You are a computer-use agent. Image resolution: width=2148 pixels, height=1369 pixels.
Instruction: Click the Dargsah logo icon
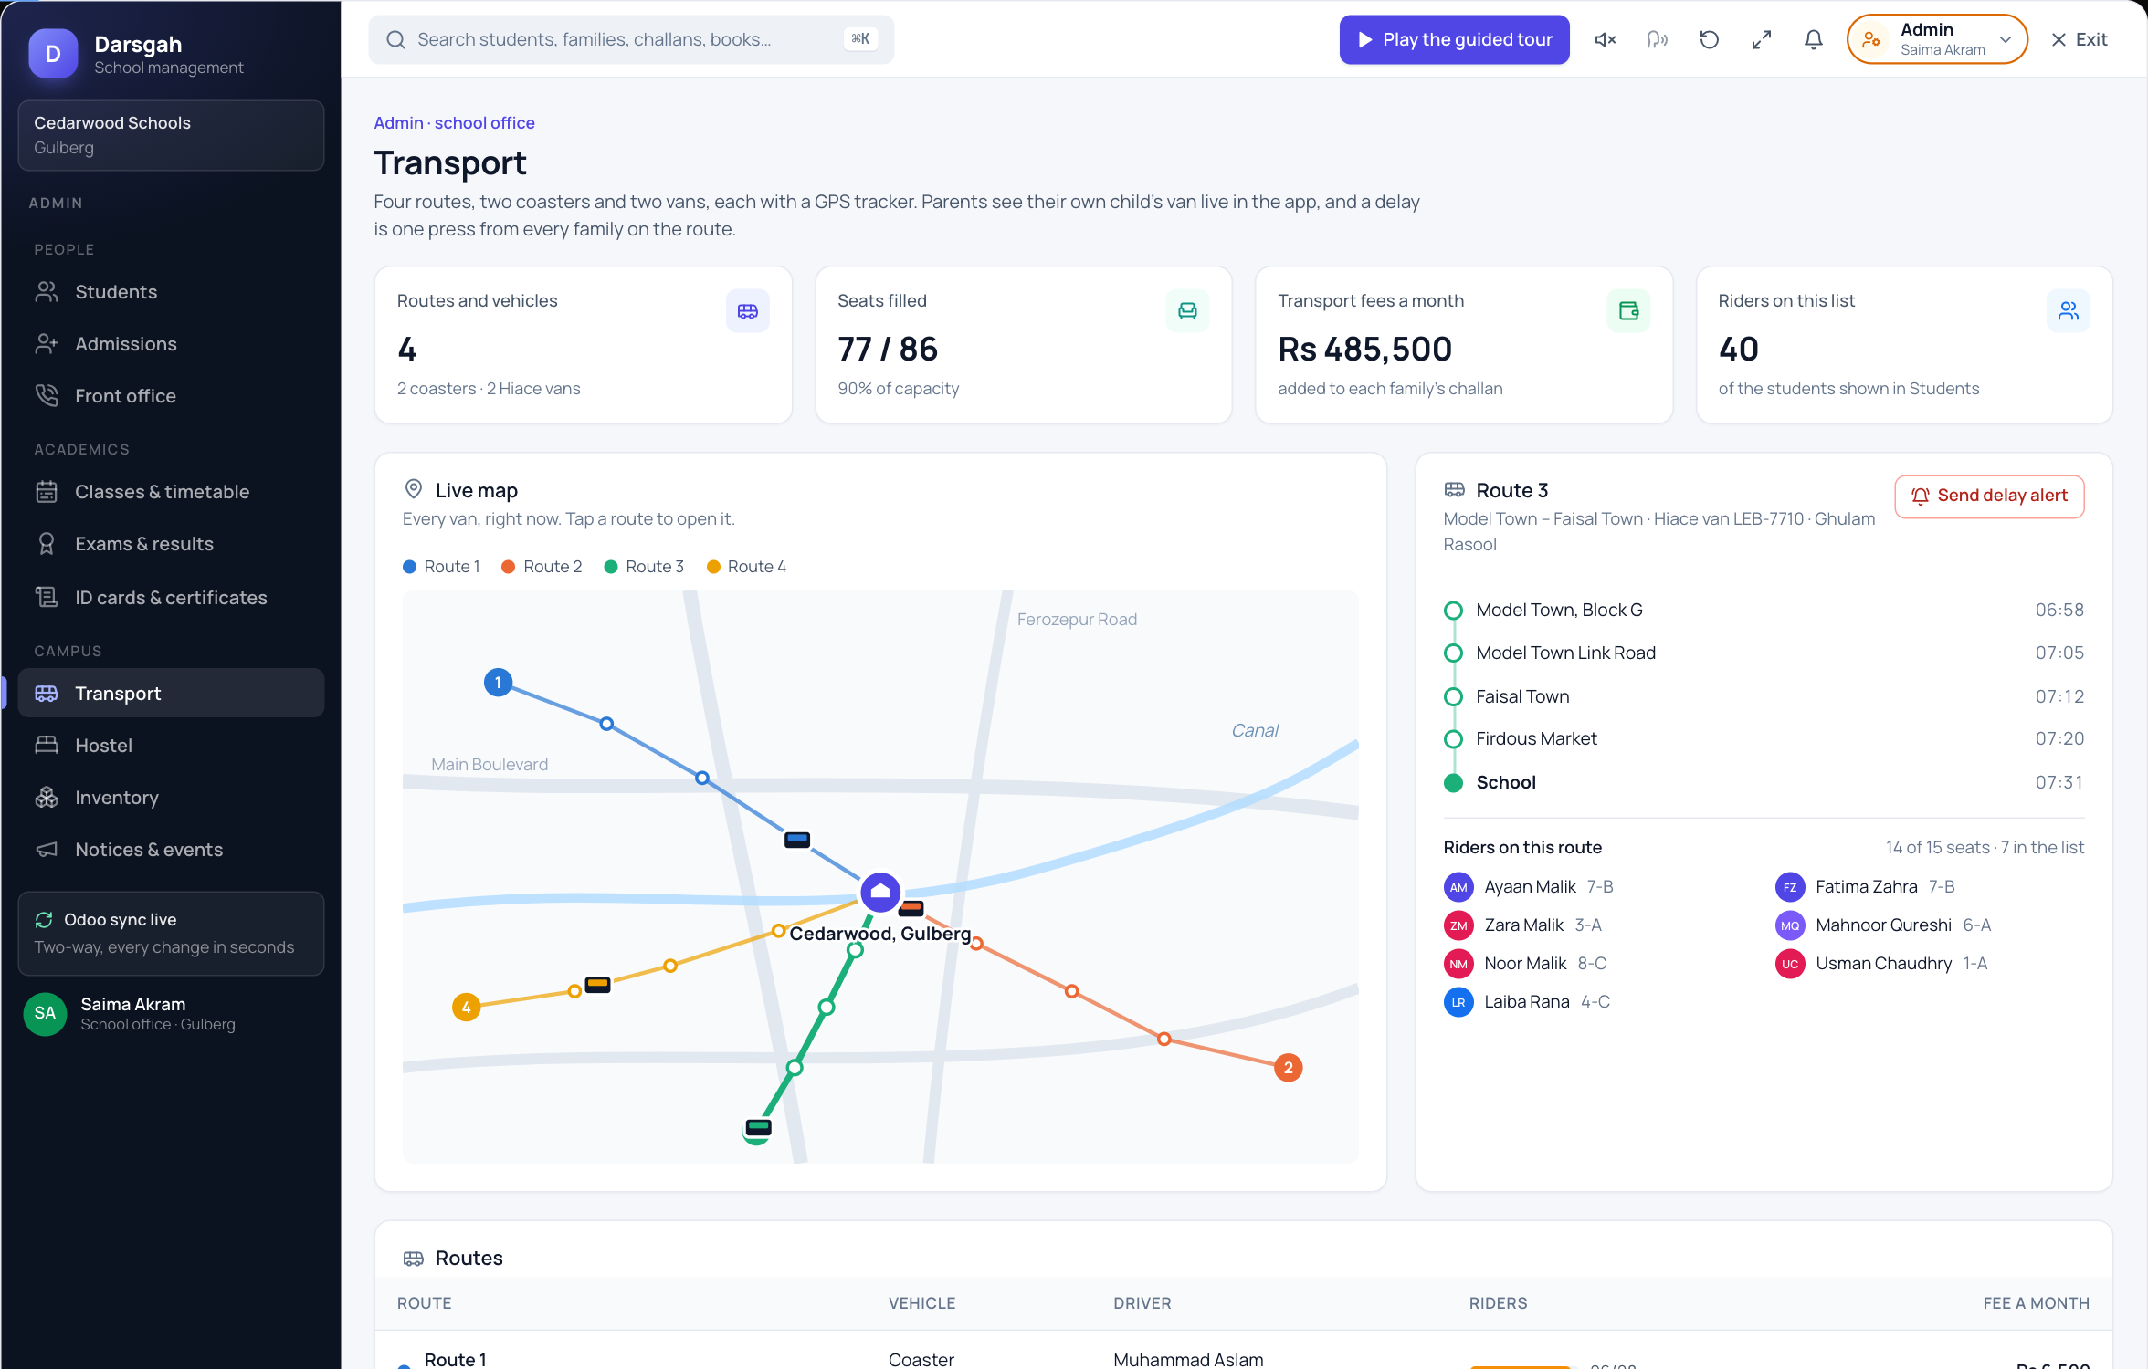(x=53, y=54)
